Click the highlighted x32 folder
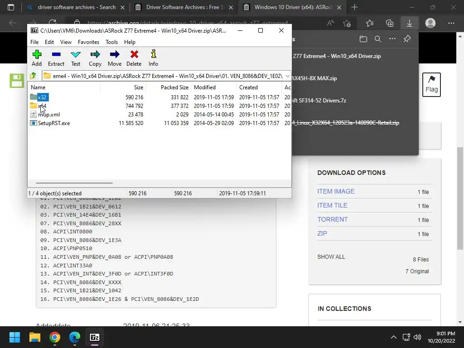This screenshot has width=464, height=348. pos(39,97)
